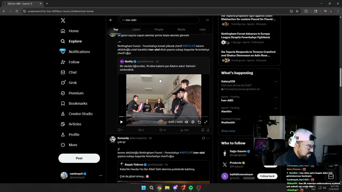
Task: Reload the page in Chrome
Action: click(17, 11)
